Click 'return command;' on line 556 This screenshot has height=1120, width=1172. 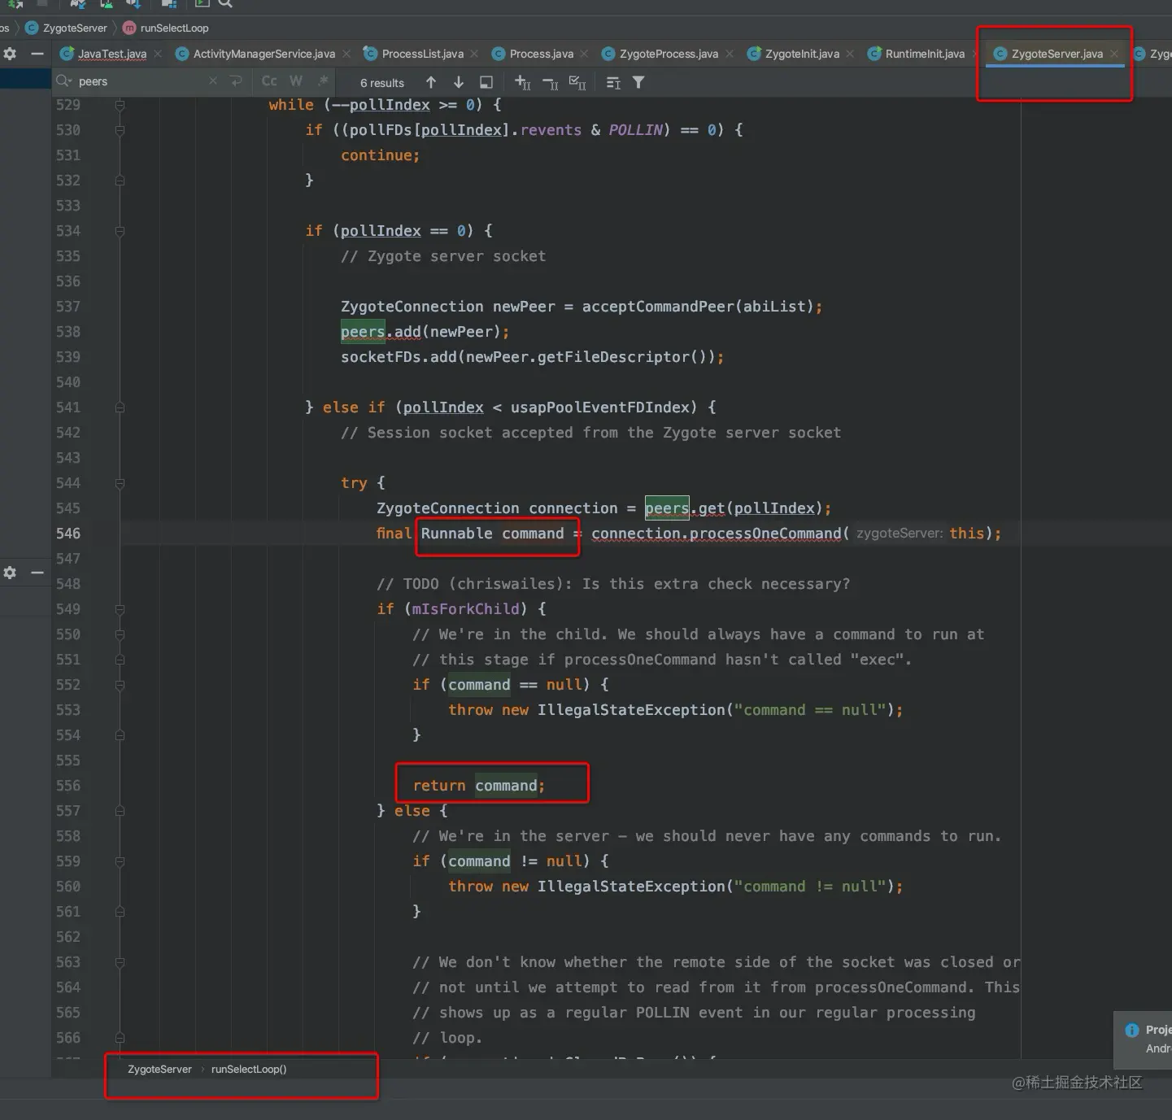point(478,786)
